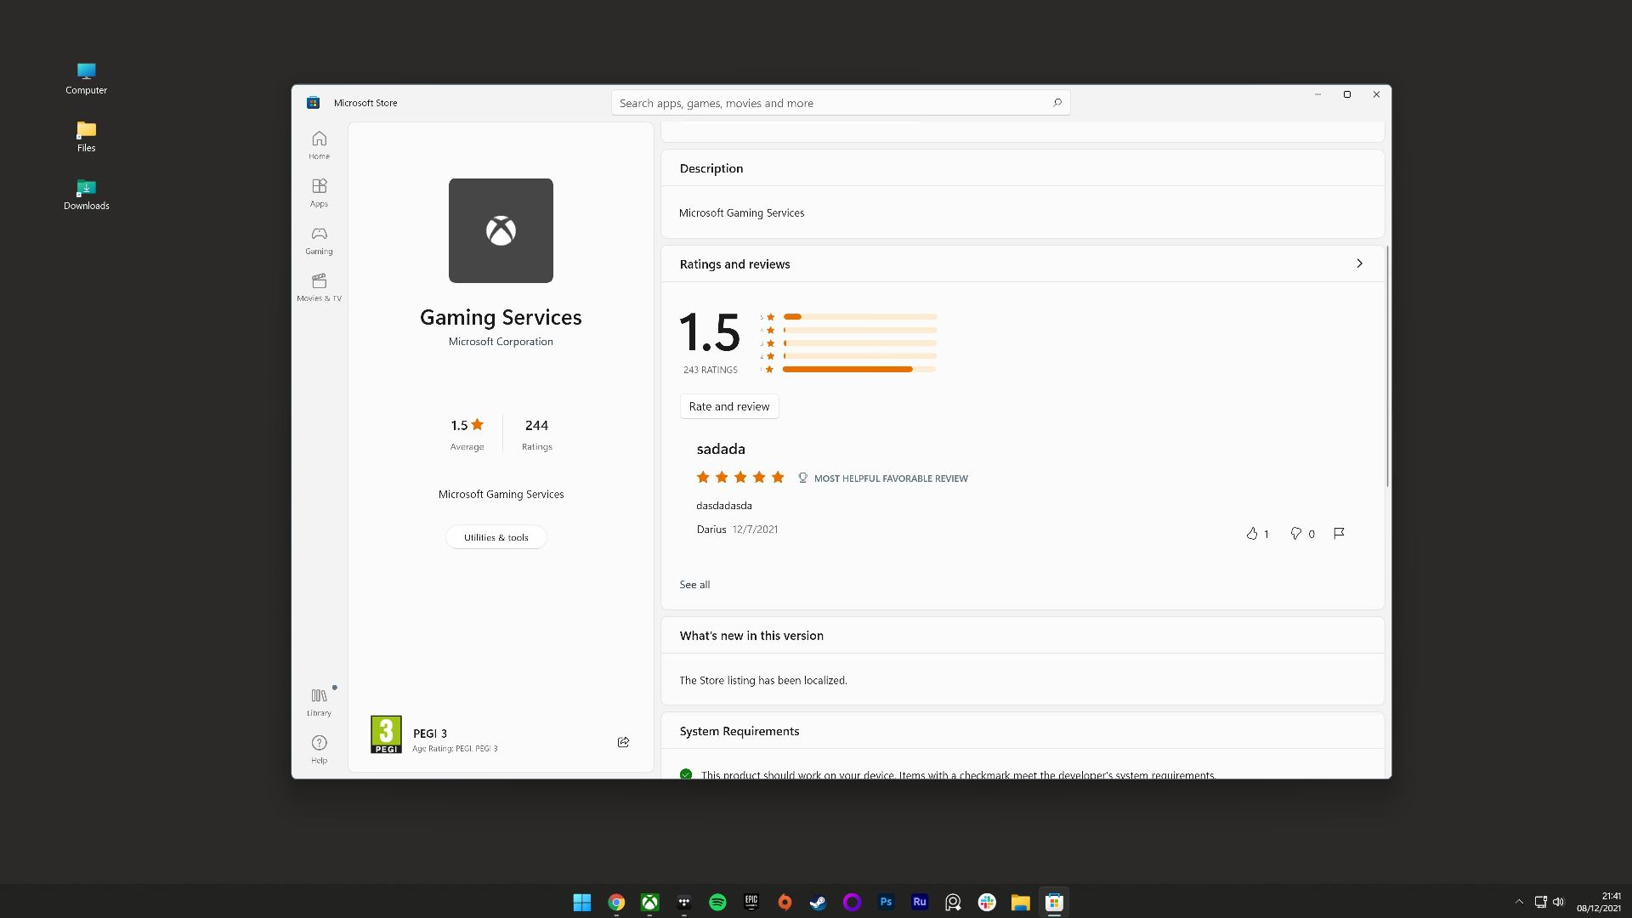Report the review with flag icon
The width and height of the screenshot is (1632, 918).
pos(1339,534)
